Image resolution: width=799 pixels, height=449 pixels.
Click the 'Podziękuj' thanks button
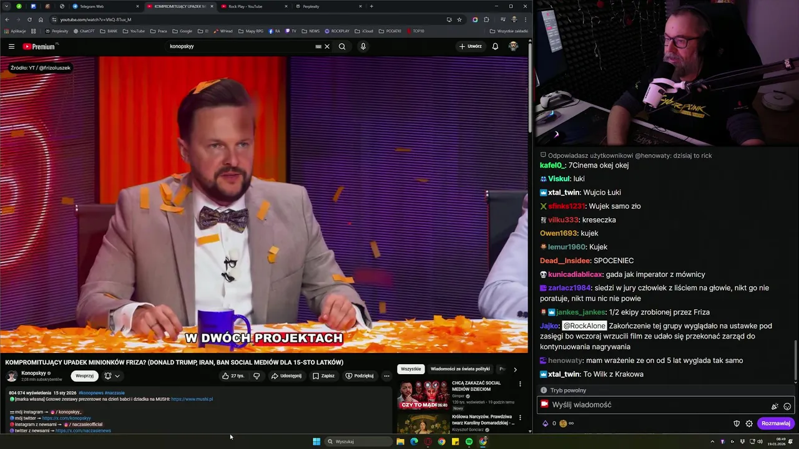[359, 376]
